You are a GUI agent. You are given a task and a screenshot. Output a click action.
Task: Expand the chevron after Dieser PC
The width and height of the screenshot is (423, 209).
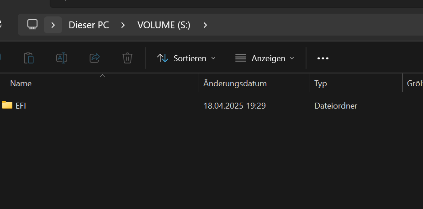123,25
